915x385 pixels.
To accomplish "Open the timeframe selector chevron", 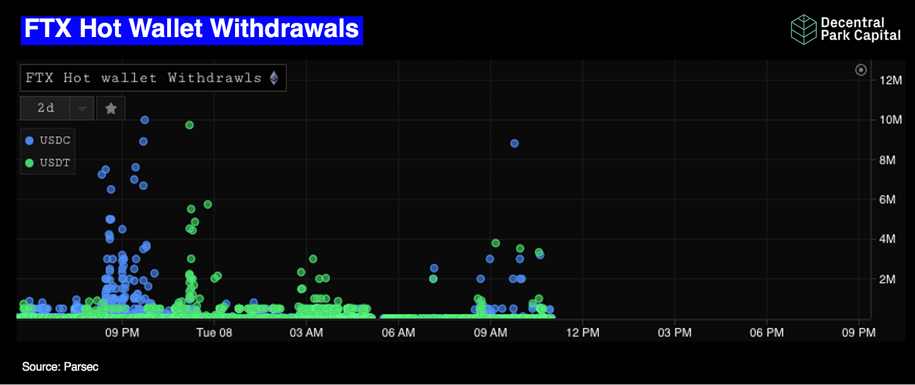I will (81, 107).
